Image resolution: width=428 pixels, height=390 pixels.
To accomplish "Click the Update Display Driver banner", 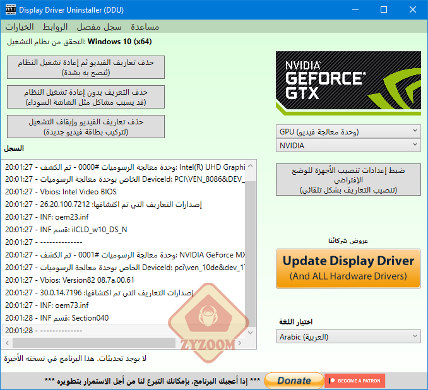I will coord(348,268).
